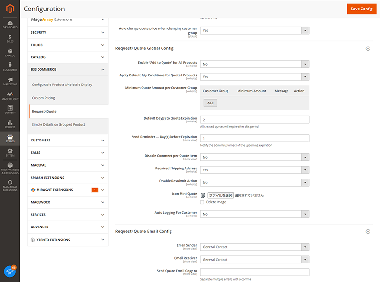This screenshot has height=282, width=380.
Task: Expand the Catalog config section
Action: point(68,57)
